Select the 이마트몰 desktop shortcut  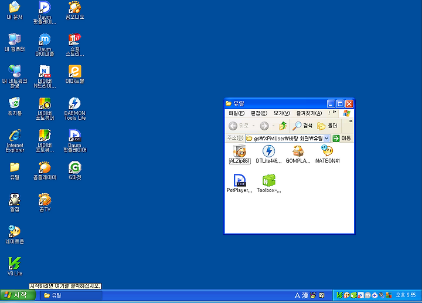[75, 75]
